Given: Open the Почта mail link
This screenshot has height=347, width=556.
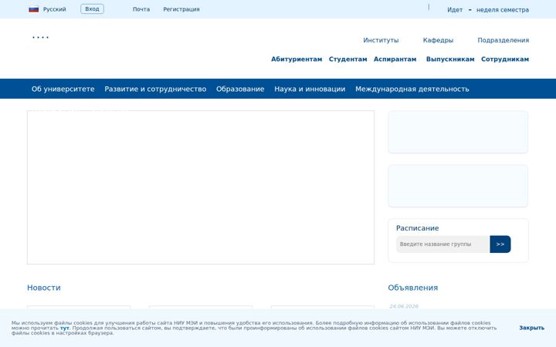Looking at the screenshot, I should (141, 9).
